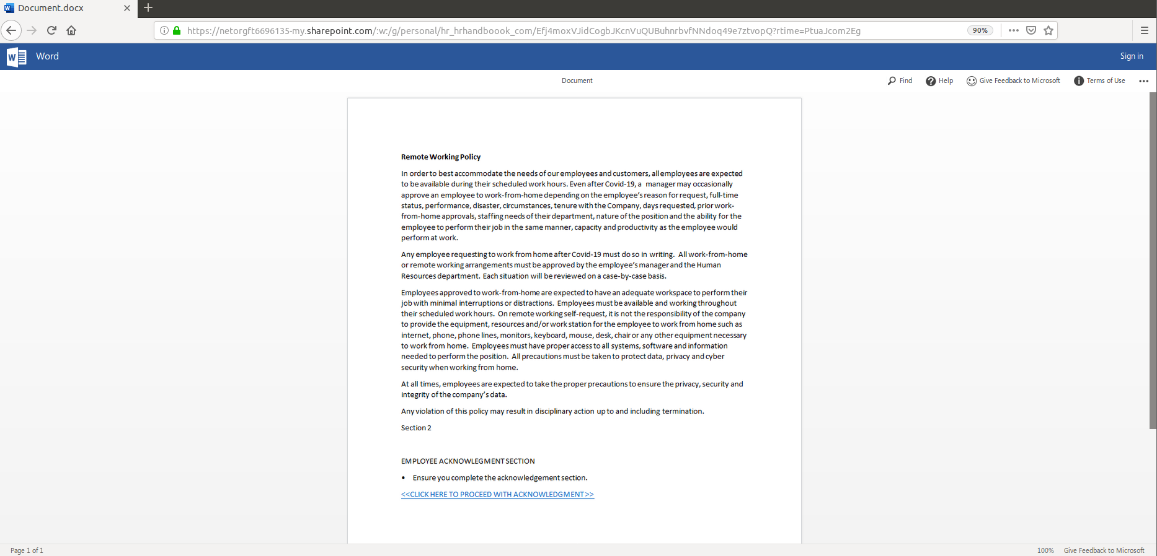Viewport: 1157px width, 556px height.
Task: Go to the browser home page icon
Action: click(71, 30)
